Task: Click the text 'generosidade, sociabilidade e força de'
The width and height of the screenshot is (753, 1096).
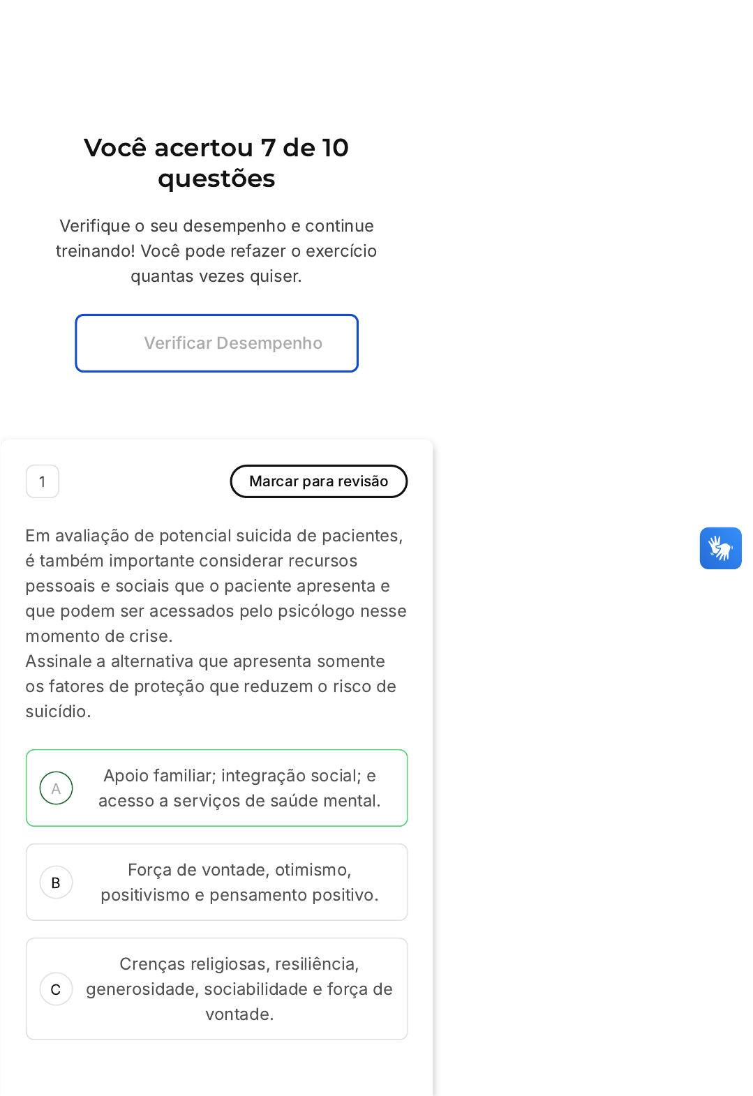Action: [x=239, y=989]
